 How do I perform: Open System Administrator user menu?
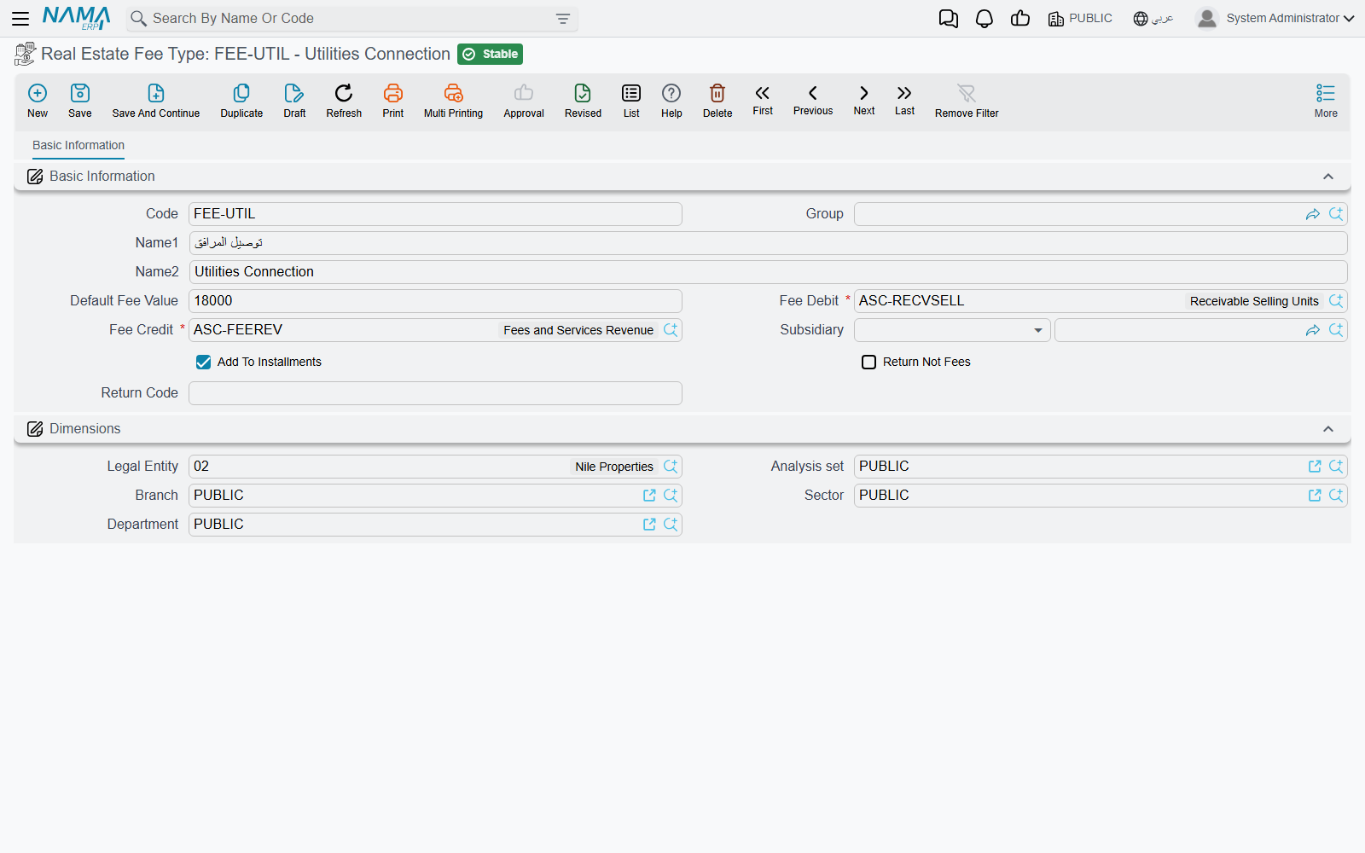1275,18
